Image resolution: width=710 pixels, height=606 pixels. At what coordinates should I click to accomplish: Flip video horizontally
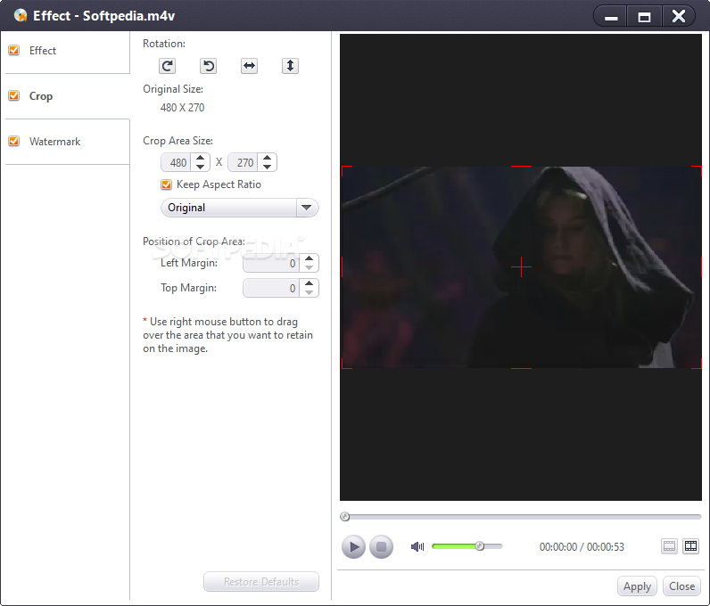point(249,66)
